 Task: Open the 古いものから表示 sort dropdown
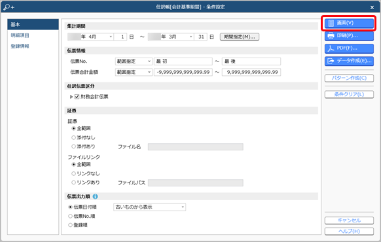pos(149,207)
